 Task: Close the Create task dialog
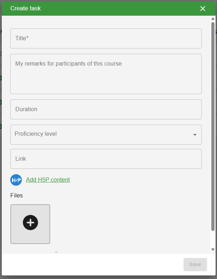coord(203,9)
